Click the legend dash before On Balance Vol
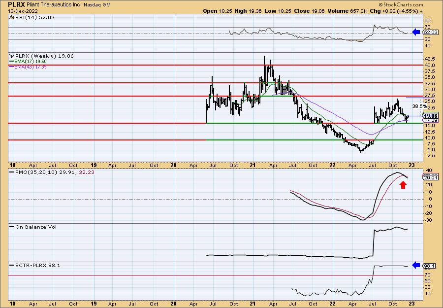The image size is (443, 308). point(12,227)
